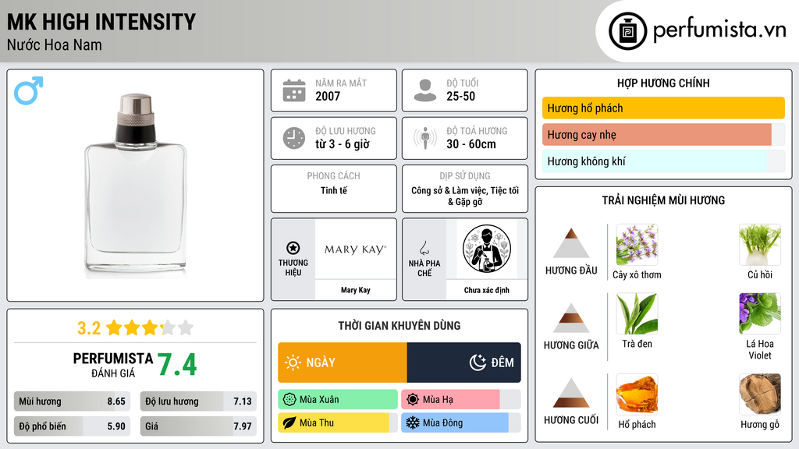This screenshot has width=799, height=449.
Task: Click the nose icon above Nhà pha chế
Action: pyautogui.click(x=424, y=248)
